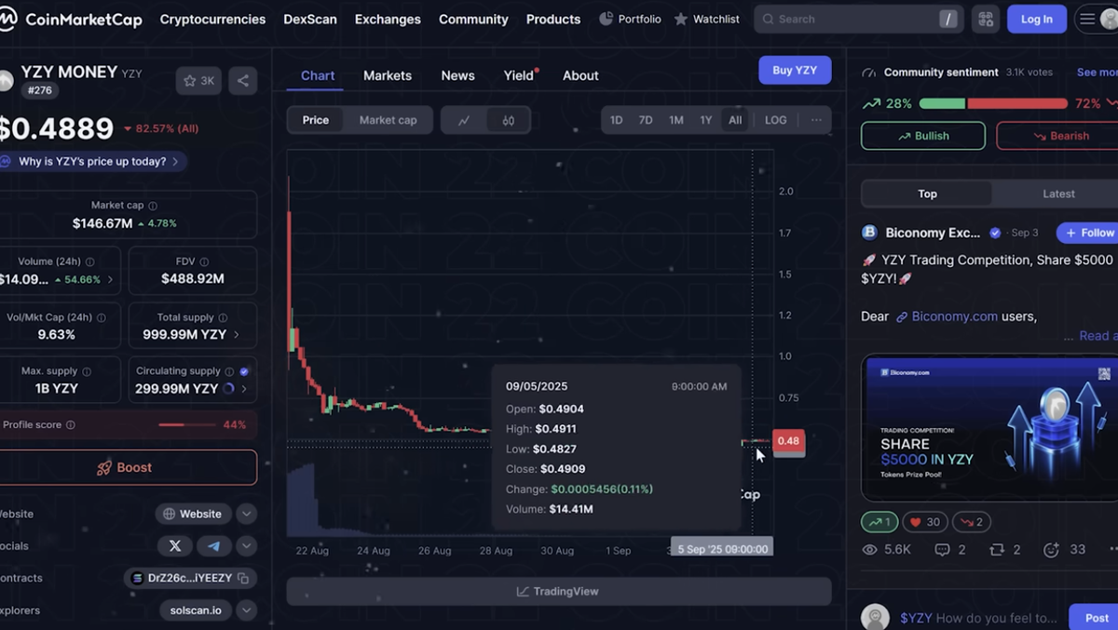
Task: Click FDV info icon
Action: tap(204, 261)
